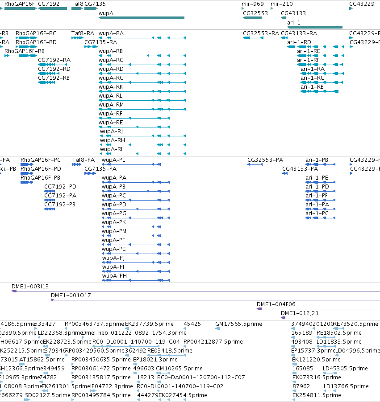
Task: Click transcript CG7192-RA
Action: 54,60
